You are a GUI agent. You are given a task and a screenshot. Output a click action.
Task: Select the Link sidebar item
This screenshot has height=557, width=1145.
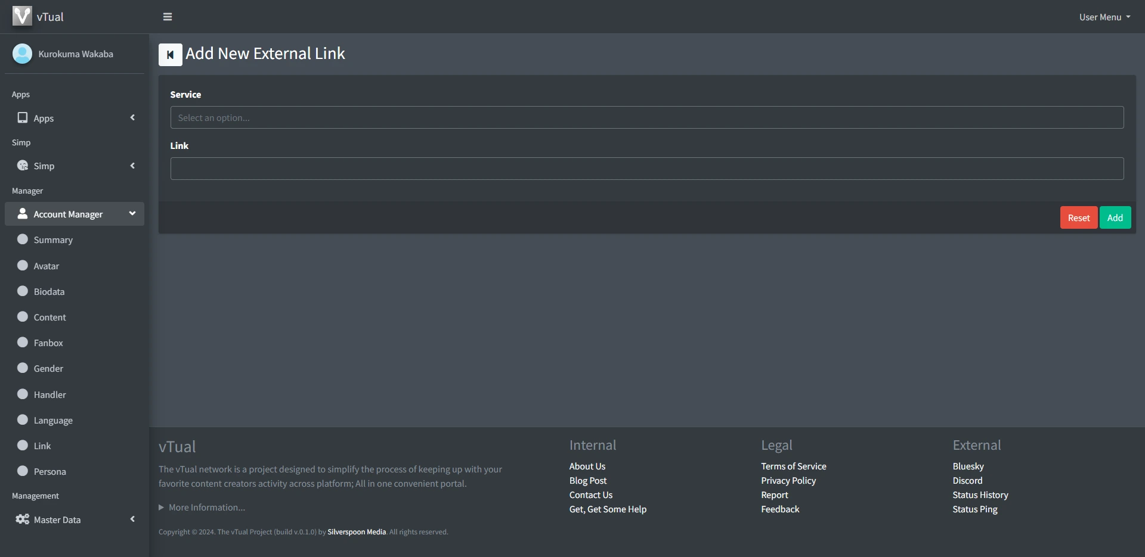[x=42, y=446]
